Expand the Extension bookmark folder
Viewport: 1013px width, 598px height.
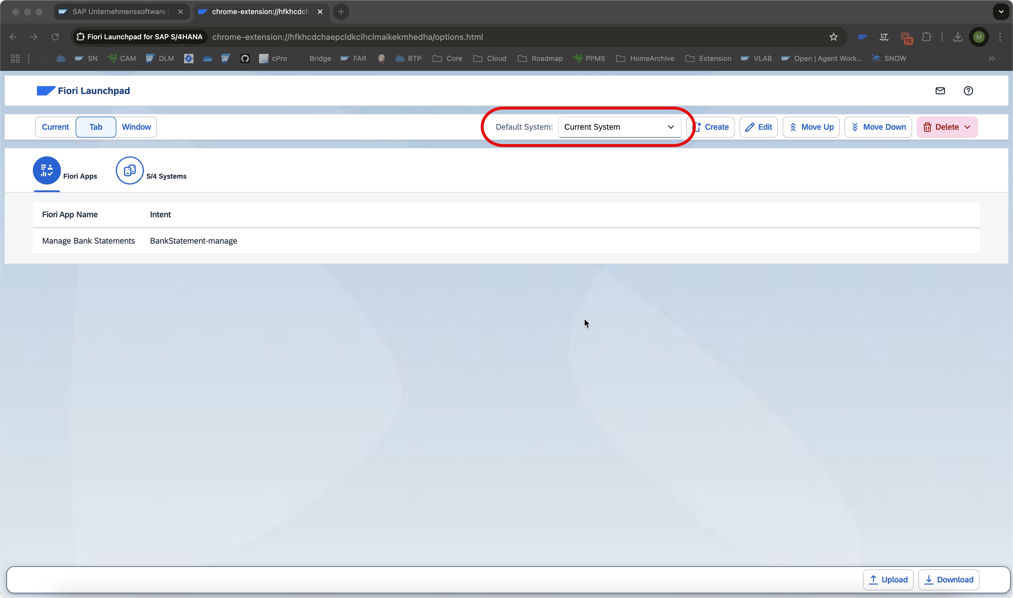pos(708,59)
